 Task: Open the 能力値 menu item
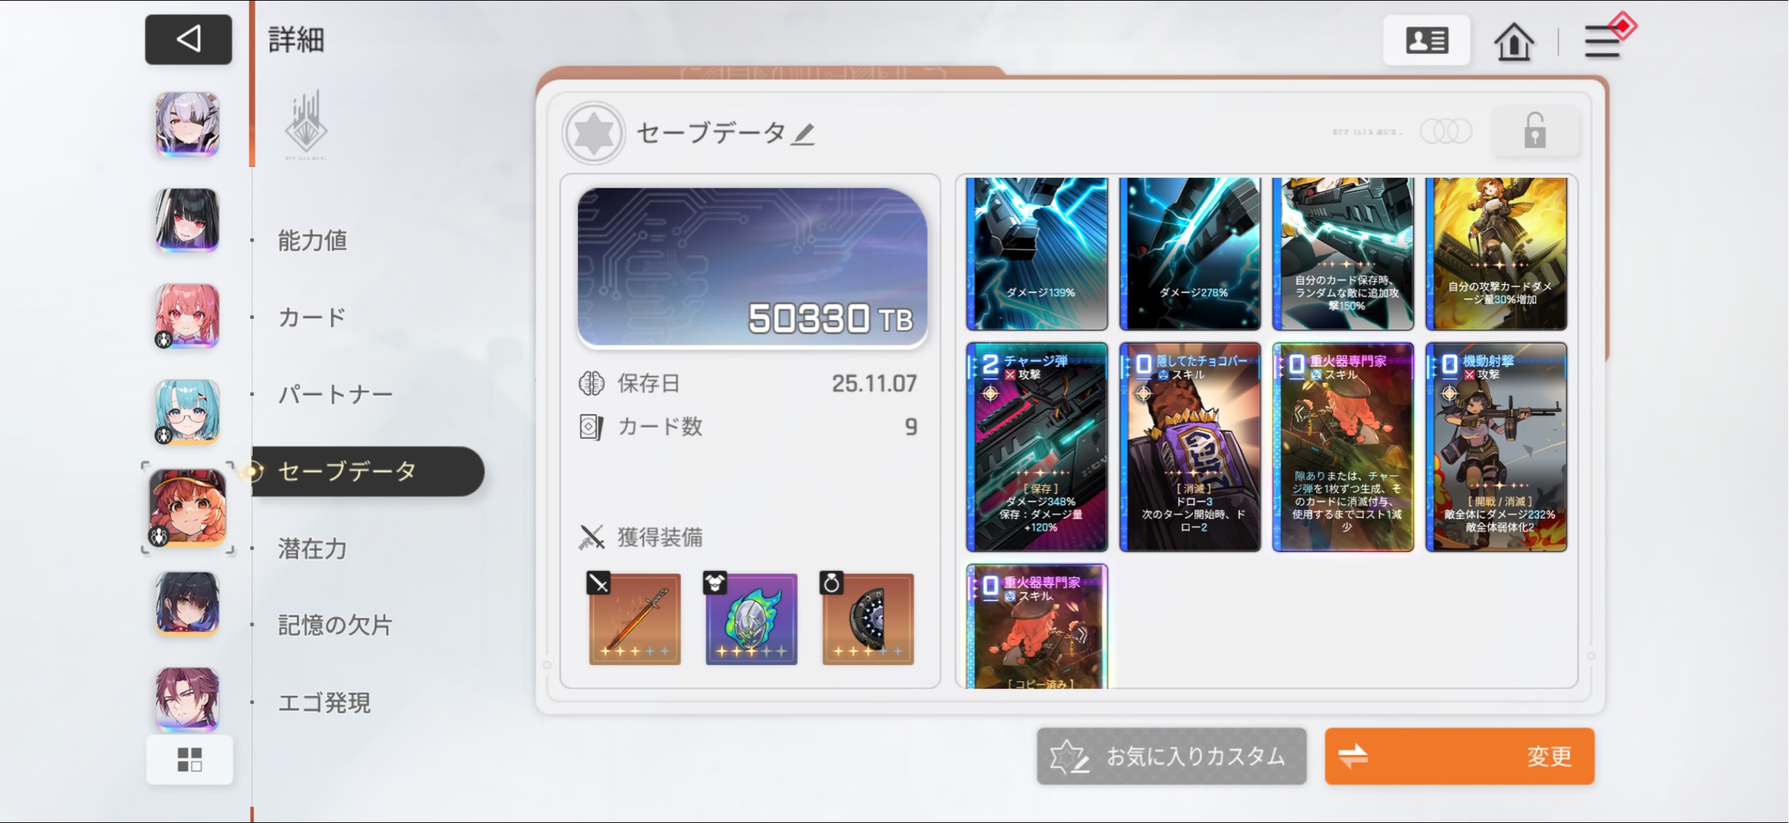point(313,241)
